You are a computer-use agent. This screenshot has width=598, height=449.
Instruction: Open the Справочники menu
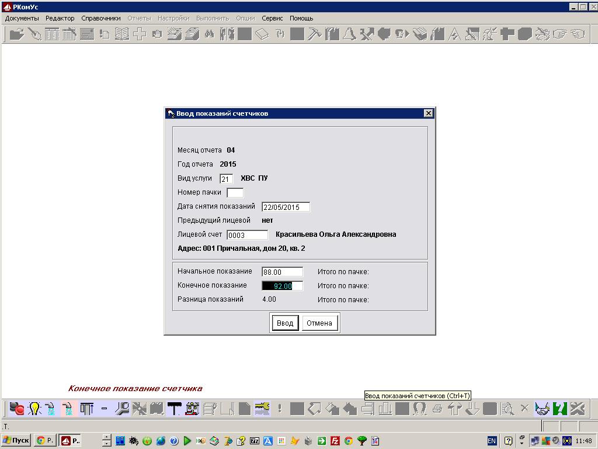[100, 18]
